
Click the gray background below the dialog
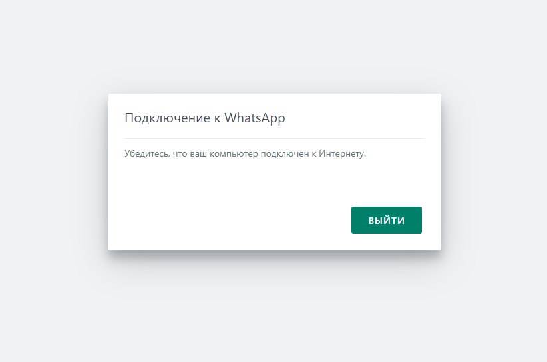(x=275, y=310)
